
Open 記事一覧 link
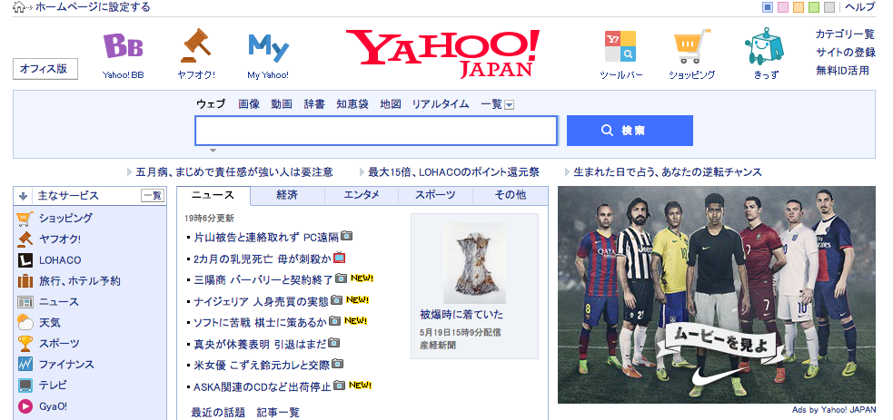coord(278,413)
